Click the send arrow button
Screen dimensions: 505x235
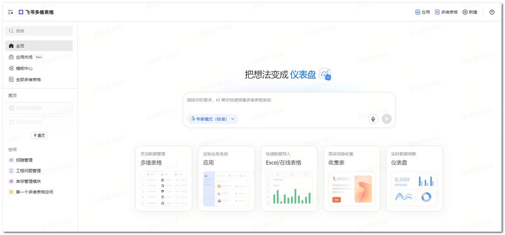click(387, 119)
